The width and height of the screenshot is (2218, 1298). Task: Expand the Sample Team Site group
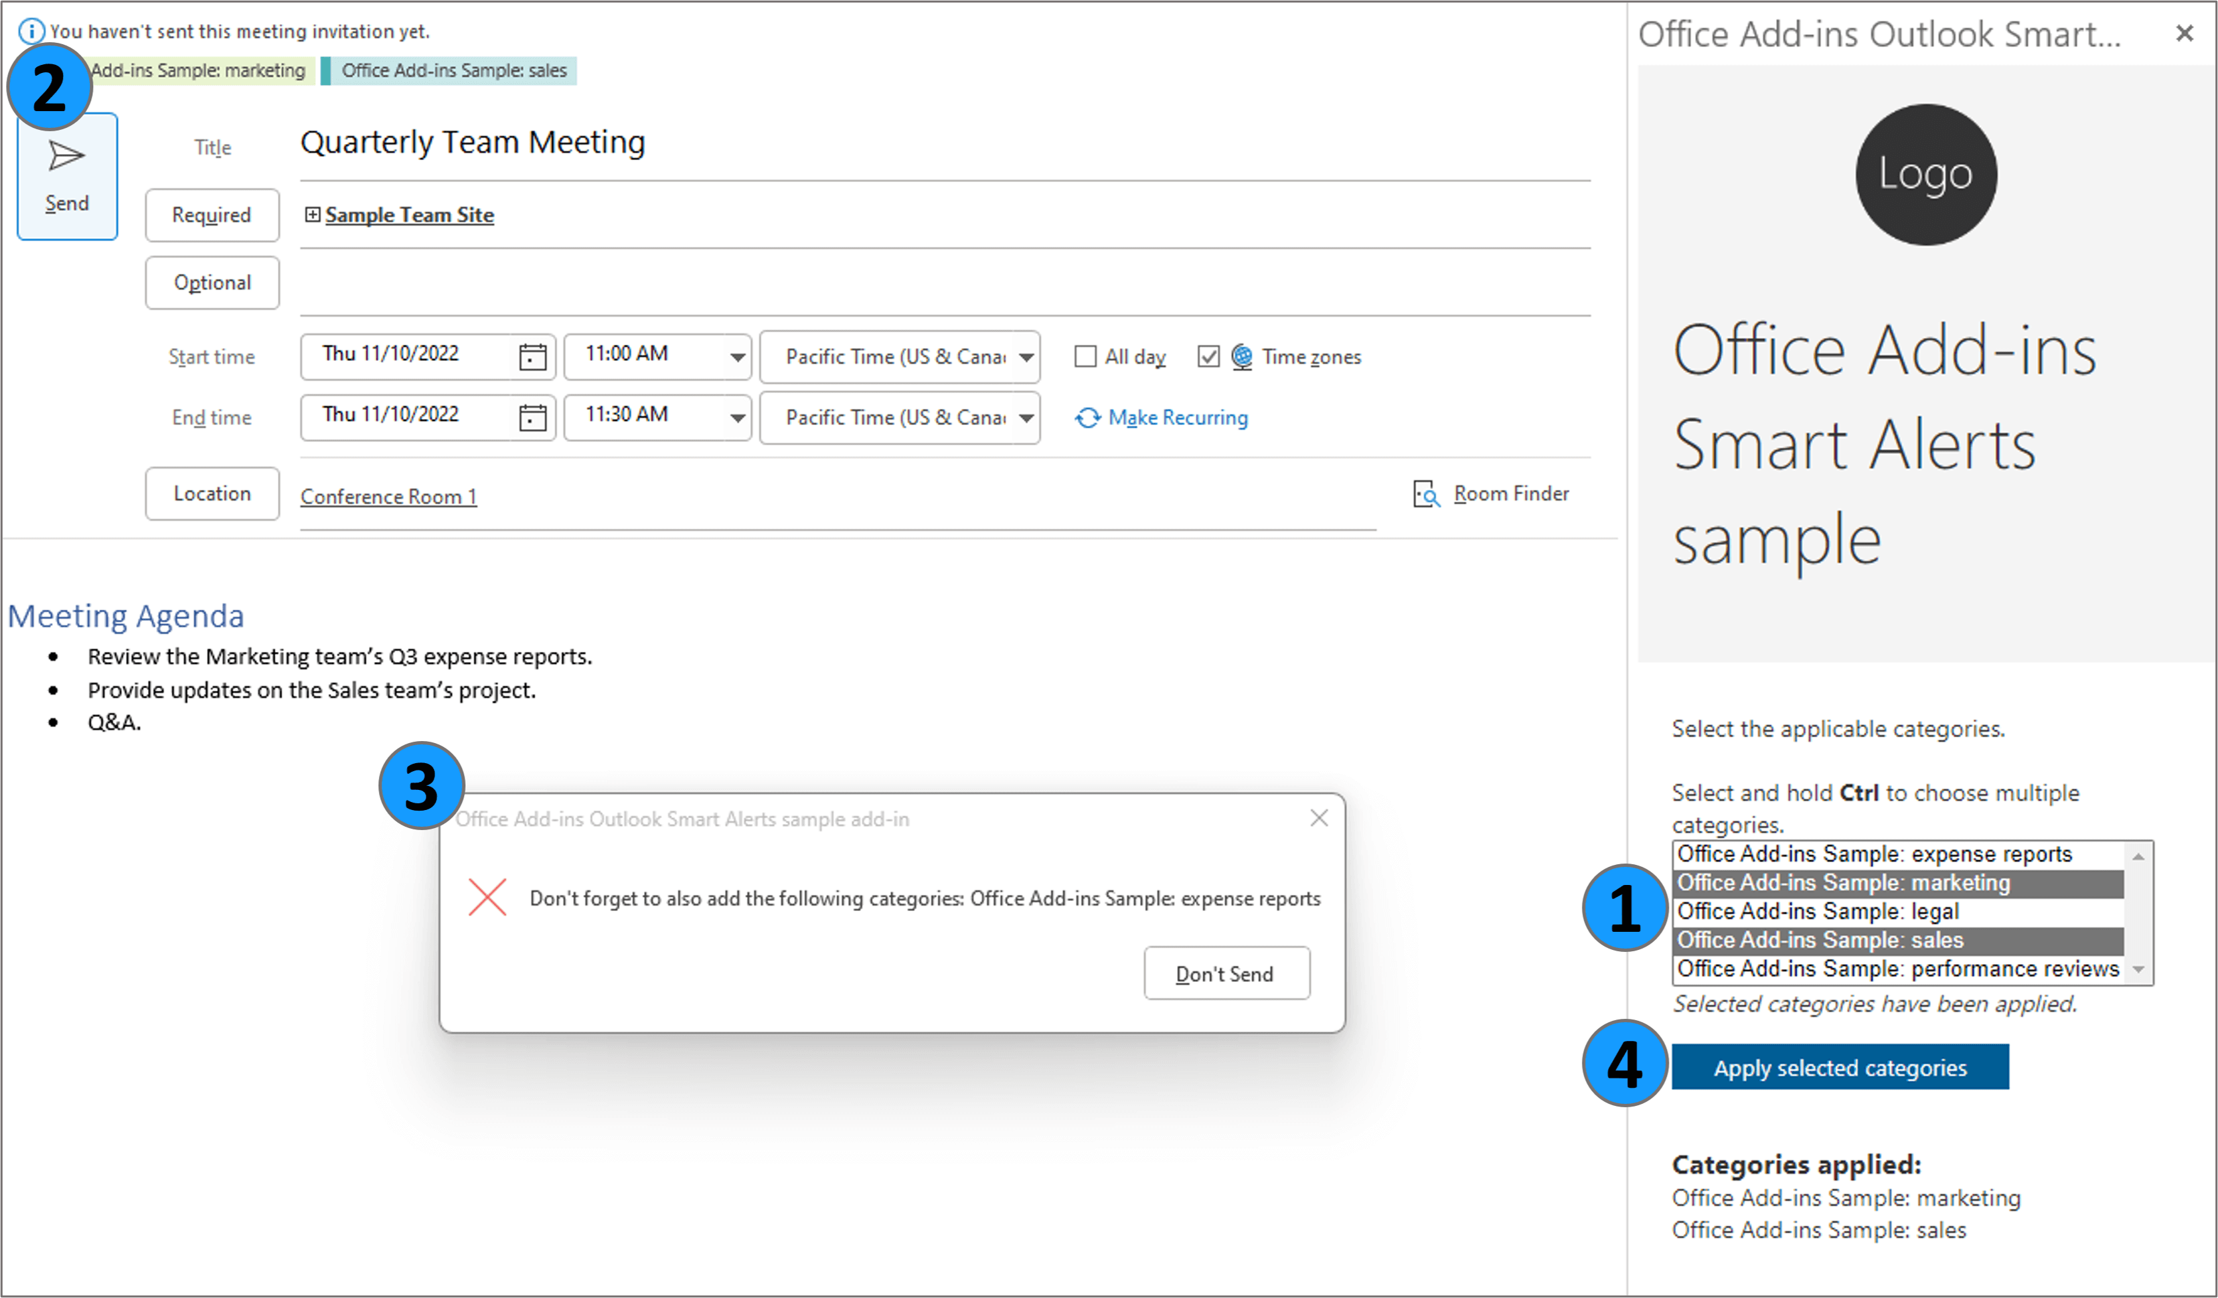point(311,215)
